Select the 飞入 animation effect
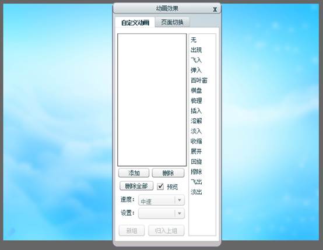The image size is (323, 250). point(196,60)
